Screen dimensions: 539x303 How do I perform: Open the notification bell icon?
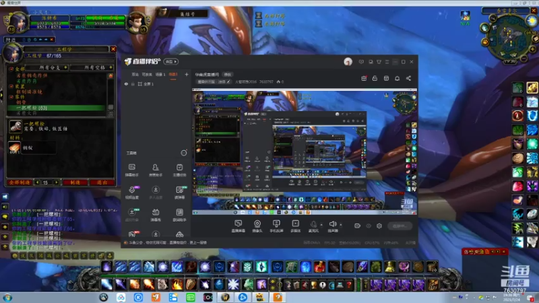click(x=397, y=78)
